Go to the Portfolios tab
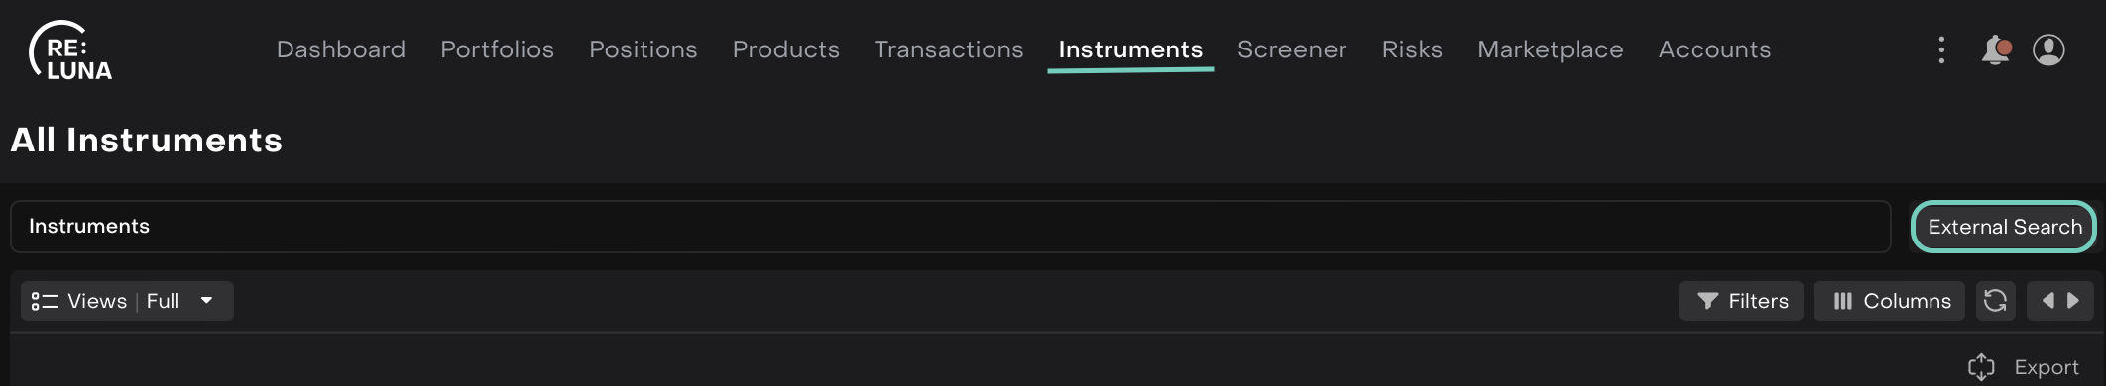 [497, 49]
